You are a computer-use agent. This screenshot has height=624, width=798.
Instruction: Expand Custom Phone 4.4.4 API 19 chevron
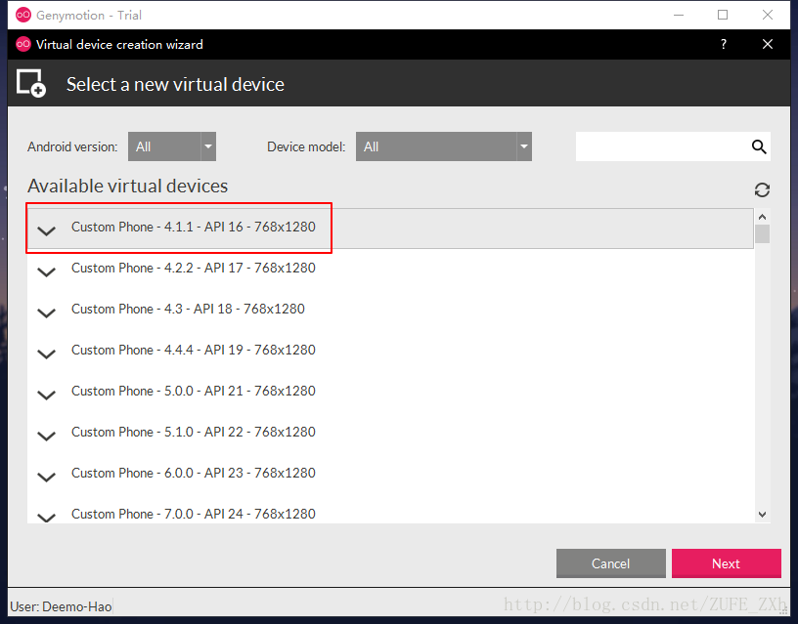tap(46, 354)
